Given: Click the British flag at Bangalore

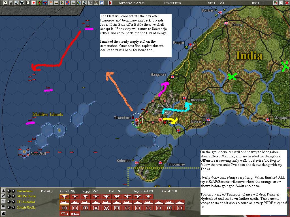Looking at the screenshot, I should point(184,98).
